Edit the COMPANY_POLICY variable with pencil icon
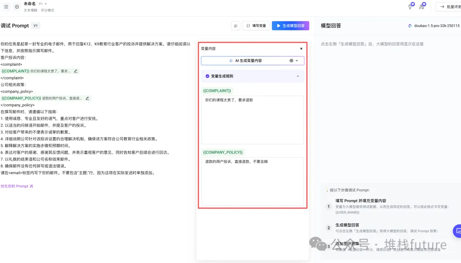Image resolution: width=461 pixels, height=263 pixels. click(x=88, y=98)
